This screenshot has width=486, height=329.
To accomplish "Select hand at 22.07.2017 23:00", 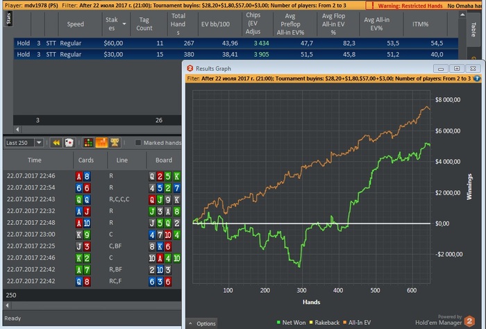I will click(92, 235).
